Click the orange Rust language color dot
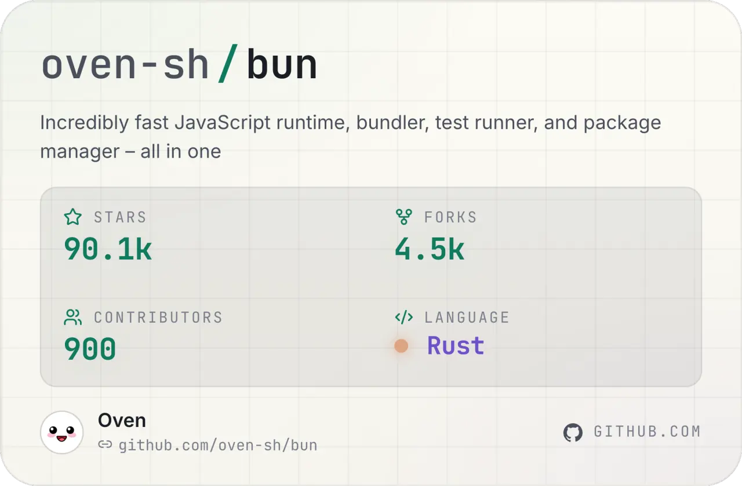Viewport: 742px width, 486px height. coord(401,346)
